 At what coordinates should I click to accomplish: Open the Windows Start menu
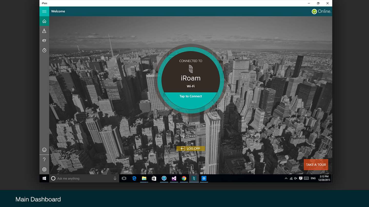click(x=44, y=178)
